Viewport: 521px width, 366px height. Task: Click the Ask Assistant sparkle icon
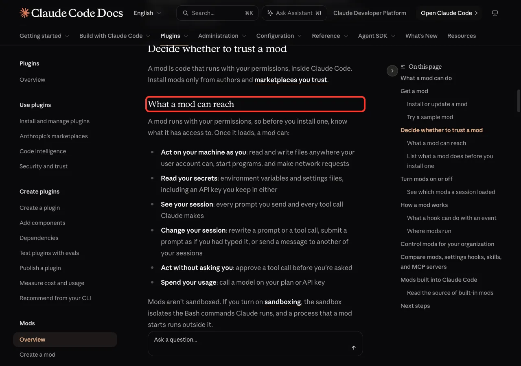coord(270,13)
